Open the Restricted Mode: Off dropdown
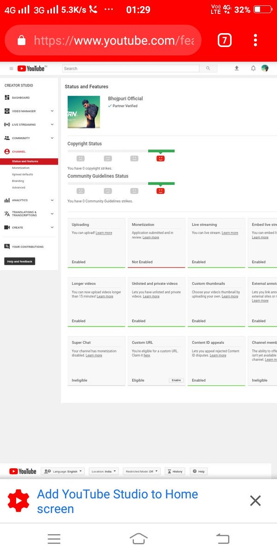277x555 pixels. [142, 471]
